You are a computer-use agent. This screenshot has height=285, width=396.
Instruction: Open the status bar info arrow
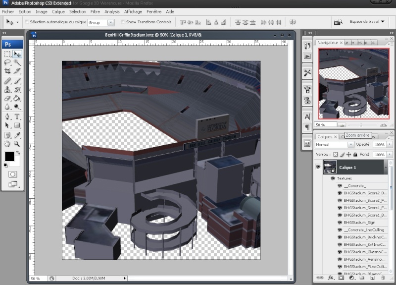125,278
